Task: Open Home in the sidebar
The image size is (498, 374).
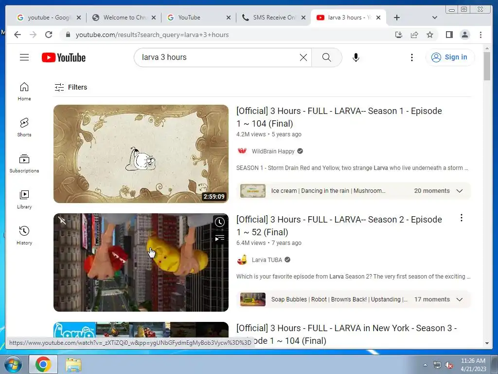Action: [x=24, y=92]
